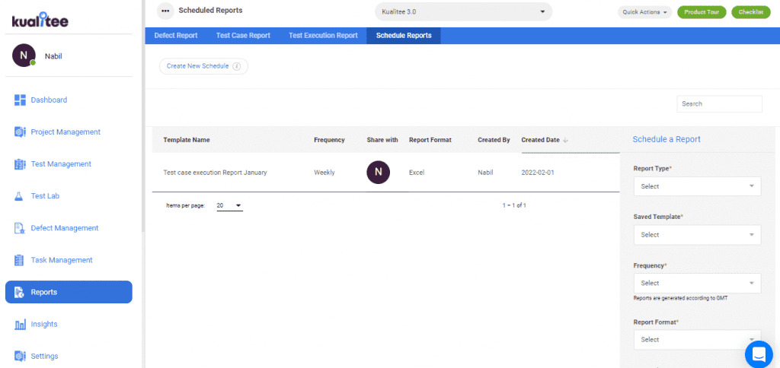Click the Search input field
This screenshot has width=780, height=368.
point(719,103)
